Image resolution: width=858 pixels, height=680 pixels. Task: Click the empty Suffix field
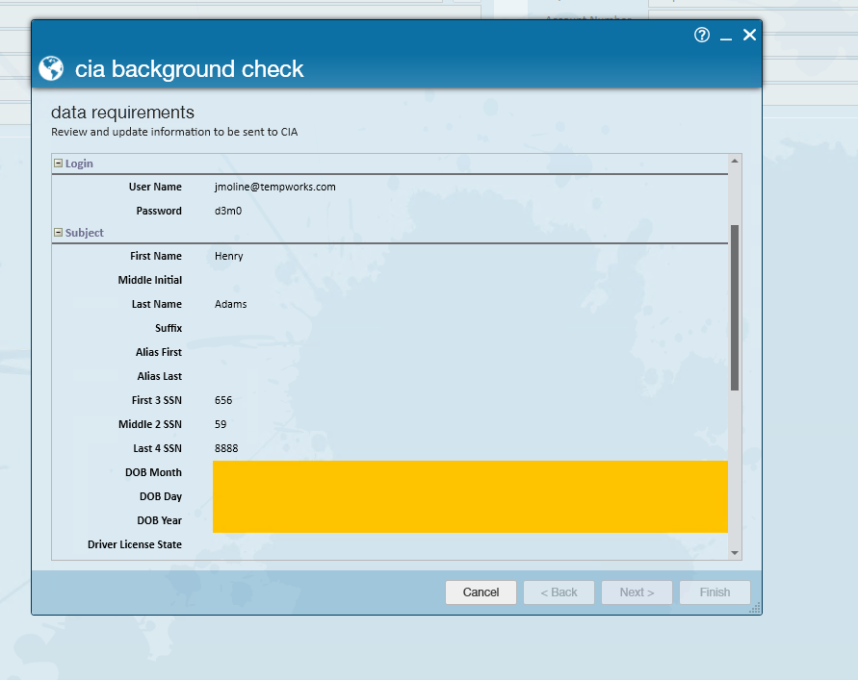pos(471,328)
